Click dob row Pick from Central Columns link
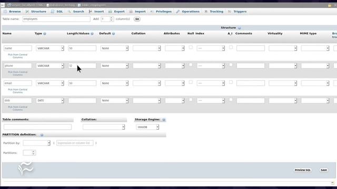The width and height of the screenshot is (337, 189). (17, 108)
